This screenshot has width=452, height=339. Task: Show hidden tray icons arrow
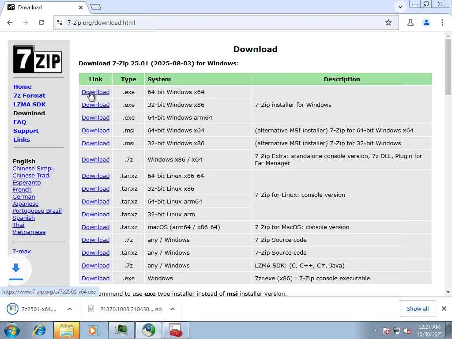(x=375, y=331)
